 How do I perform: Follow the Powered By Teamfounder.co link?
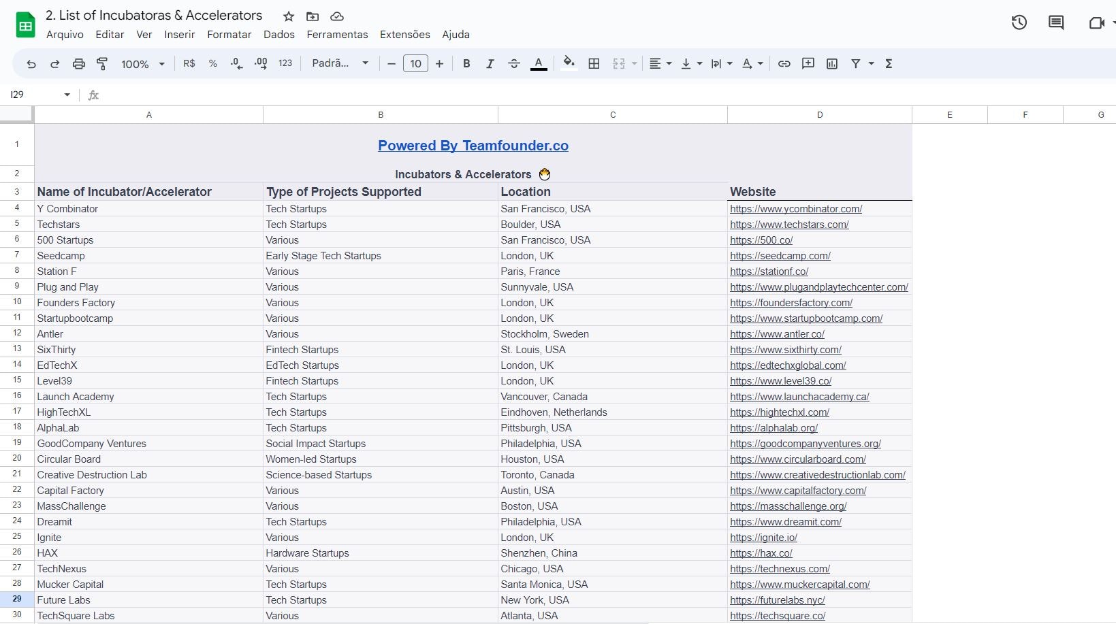point(473,146)
